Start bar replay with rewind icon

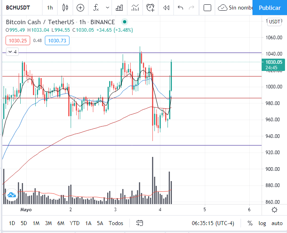click(166, 8)
